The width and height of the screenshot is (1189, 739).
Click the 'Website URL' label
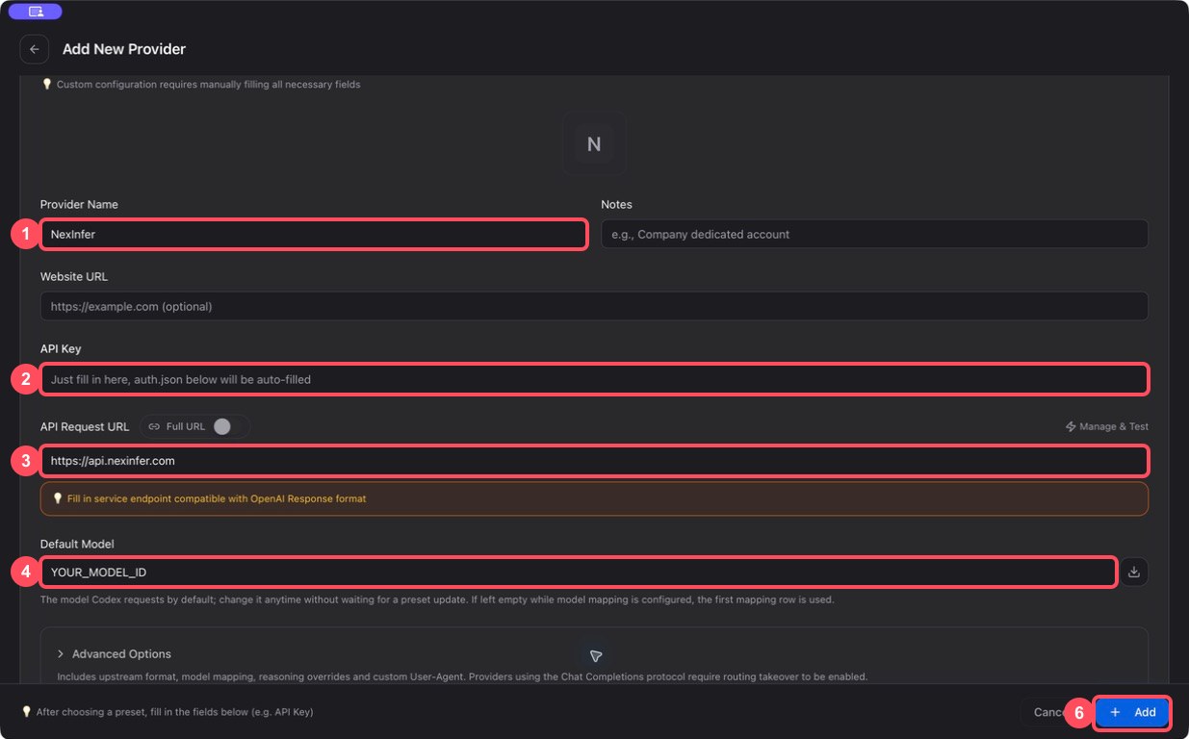click(x=74, y=276)
